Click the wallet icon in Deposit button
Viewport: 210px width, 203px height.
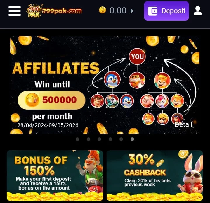click(153, 11)
